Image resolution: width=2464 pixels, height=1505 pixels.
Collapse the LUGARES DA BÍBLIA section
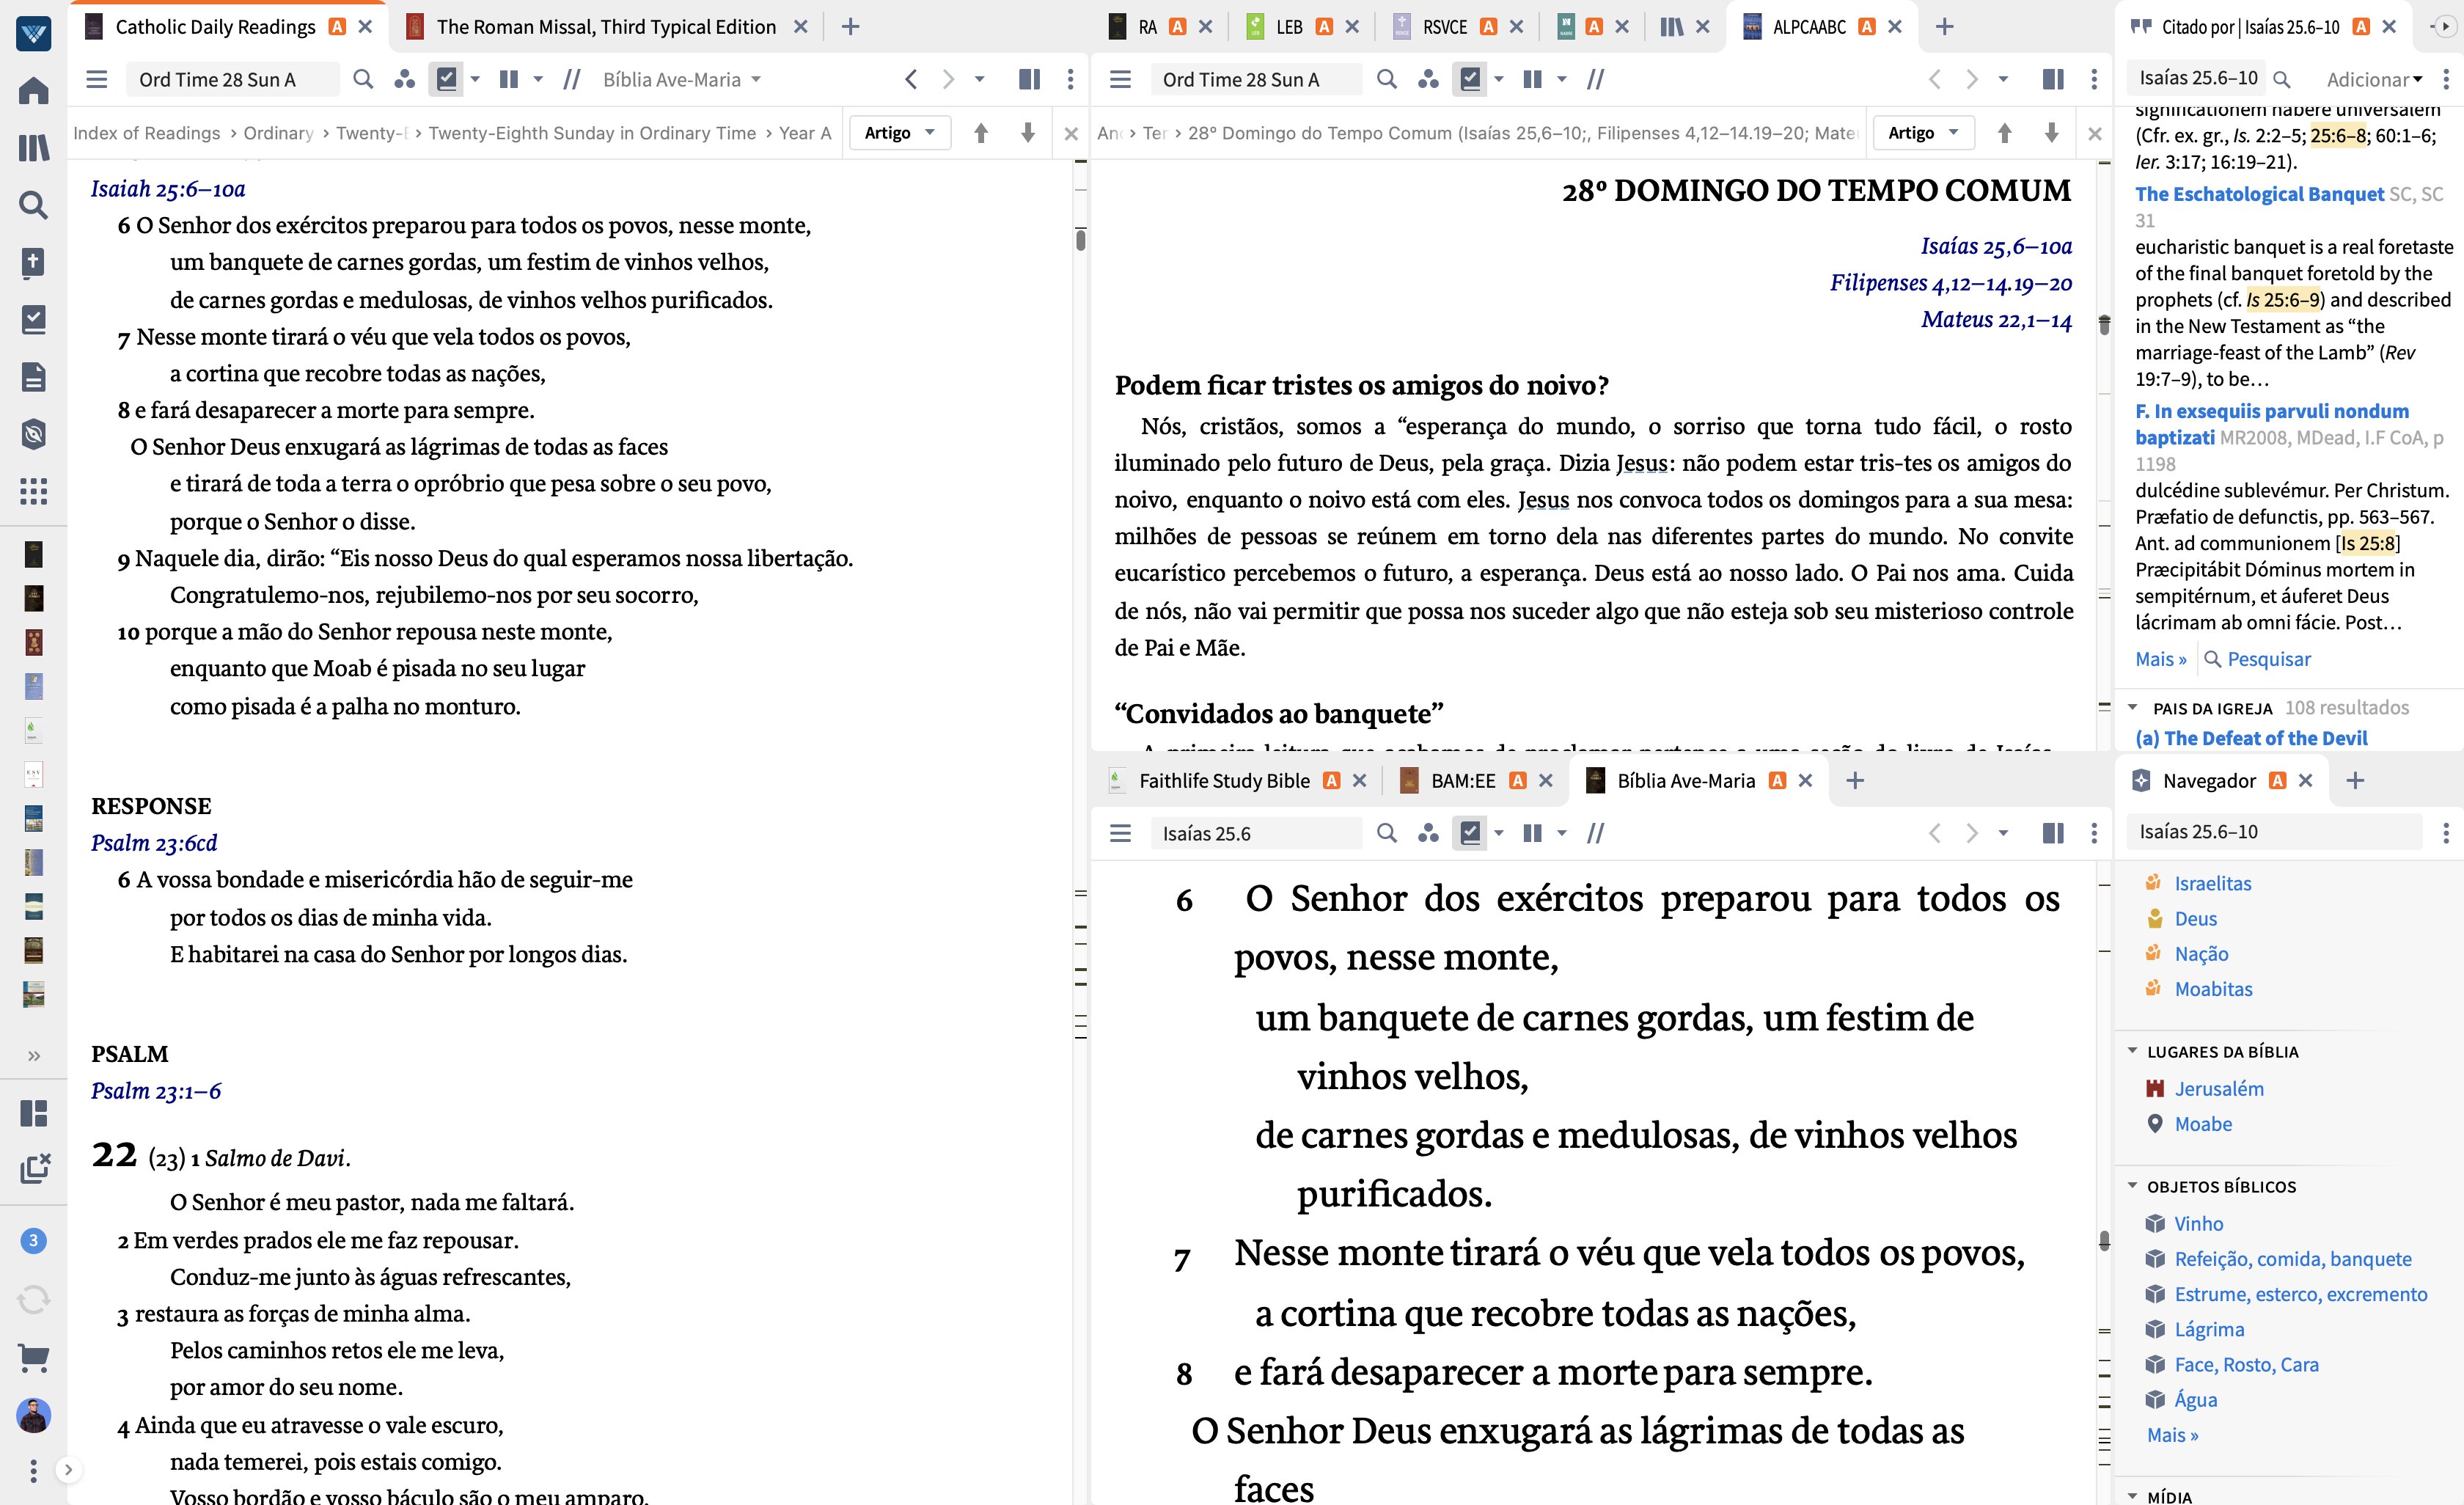tap(2133, 1051)
